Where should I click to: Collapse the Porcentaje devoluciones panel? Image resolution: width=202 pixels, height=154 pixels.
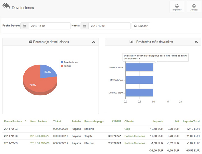tap(94, 42)
